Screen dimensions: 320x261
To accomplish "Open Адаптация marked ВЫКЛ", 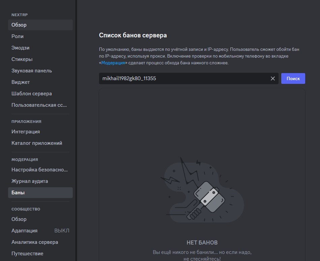I will tap(40, 231).
